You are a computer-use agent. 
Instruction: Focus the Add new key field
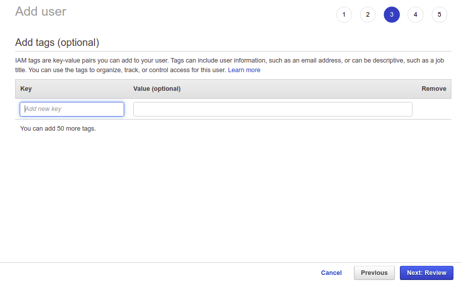[72, 109]
